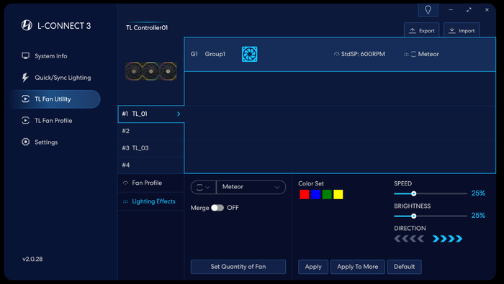This screenshot has height=284, width=504.
Task: Select port #3 TL_03 row
Action: 151,148
